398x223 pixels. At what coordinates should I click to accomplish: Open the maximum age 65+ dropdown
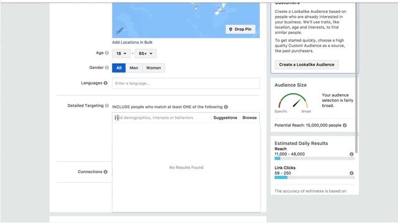[x=146, y=54]
